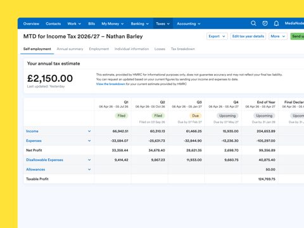Click Filed on 03 Sep 26 text
This screenshot has height=228, width=304.
pos(152,122)
